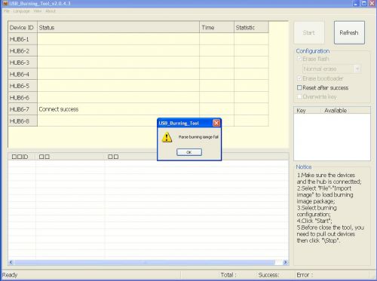The image size is (377, 281).
Task: Toggle the Overwrite key checkbox
Action: 299,96
